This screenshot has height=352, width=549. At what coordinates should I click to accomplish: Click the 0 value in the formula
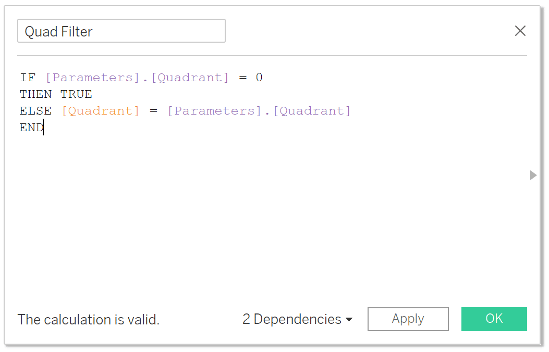pyautogui.click(x=259, y=77)
